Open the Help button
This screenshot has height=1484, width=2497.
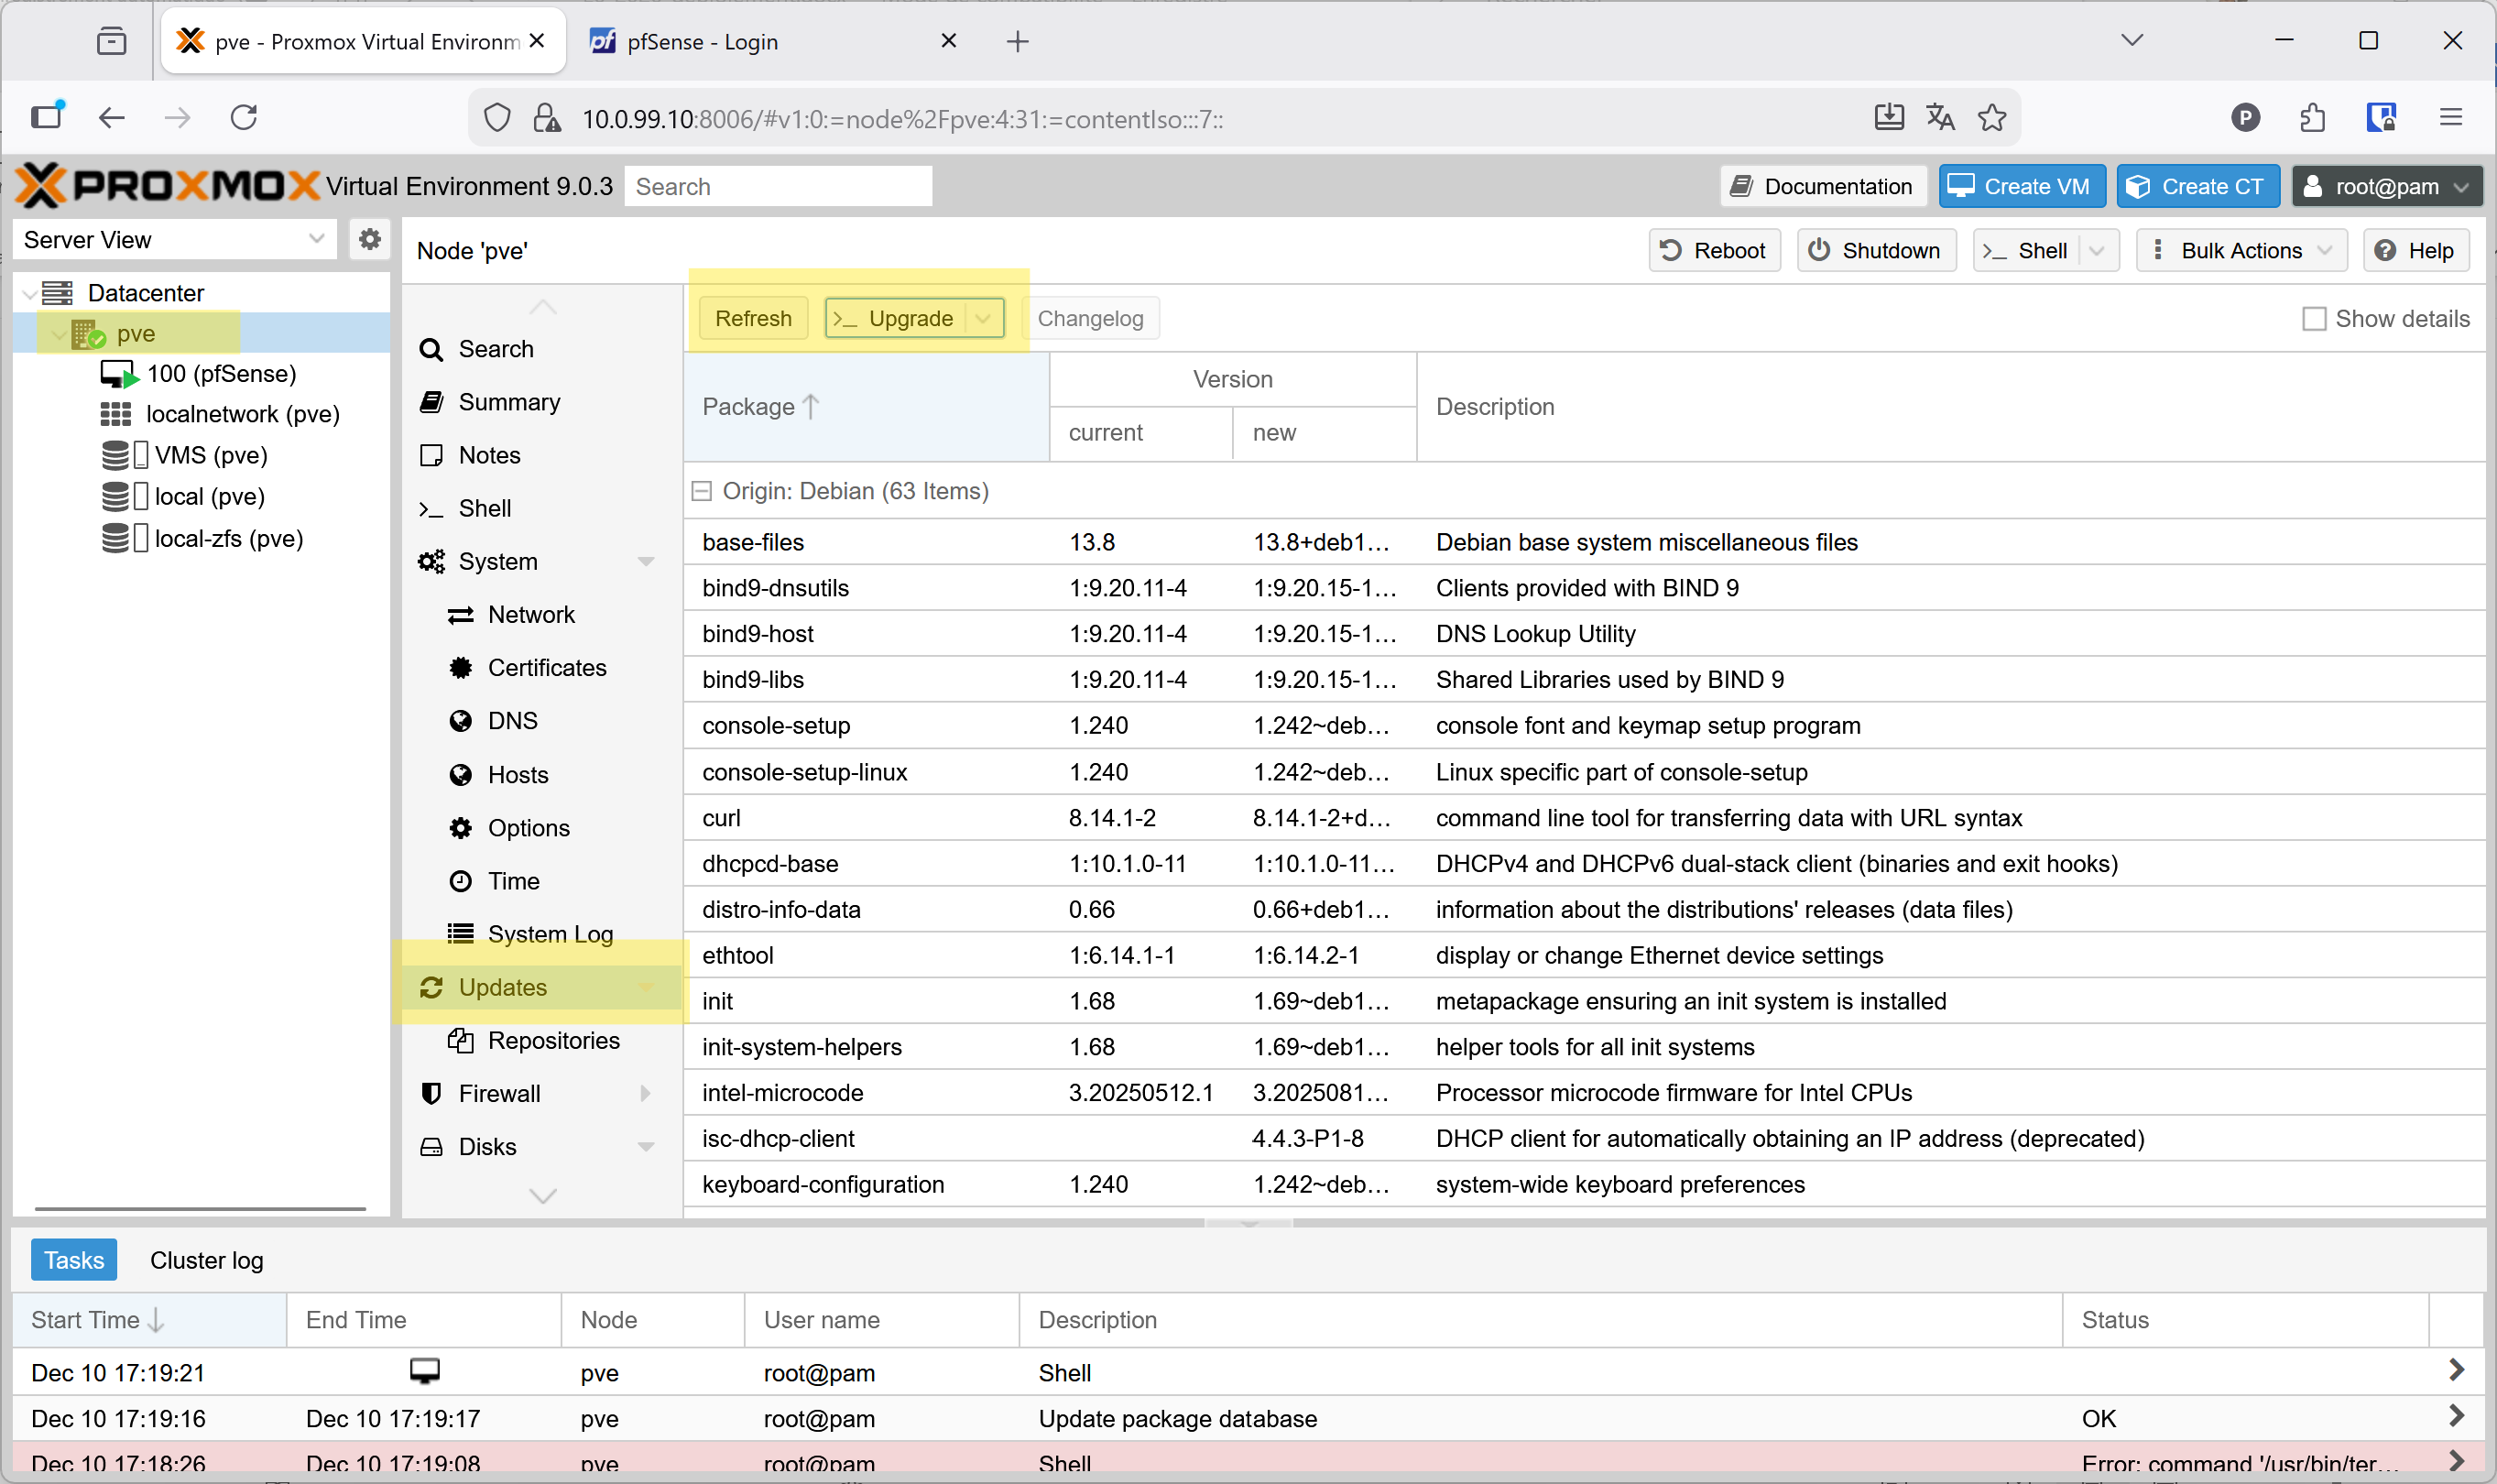[x=2415, y=250]
